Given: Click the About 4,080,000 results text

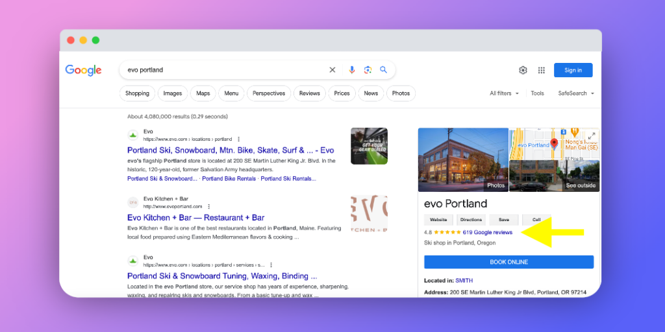Looking at the screenshot, I should tap(177, 117).
